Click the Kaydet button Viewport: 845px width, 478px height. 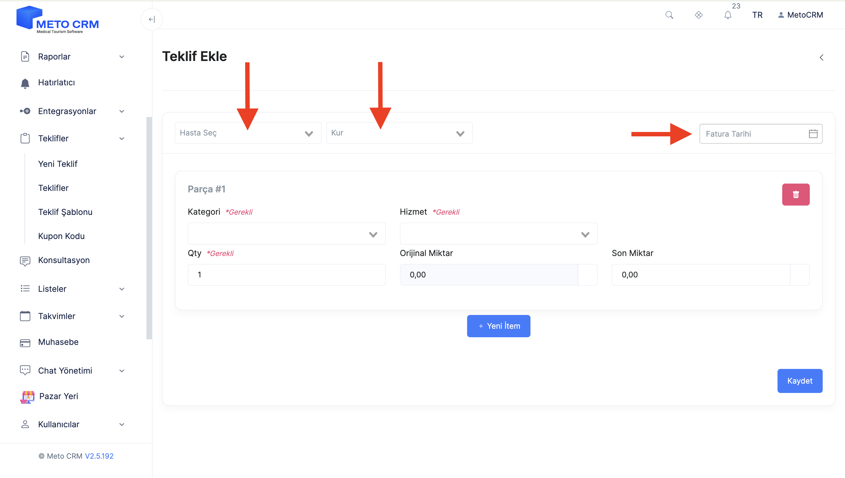coord(800,381)
